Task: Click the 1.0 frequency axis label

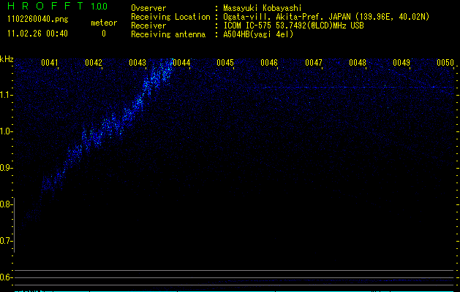Action: [7, 131]
